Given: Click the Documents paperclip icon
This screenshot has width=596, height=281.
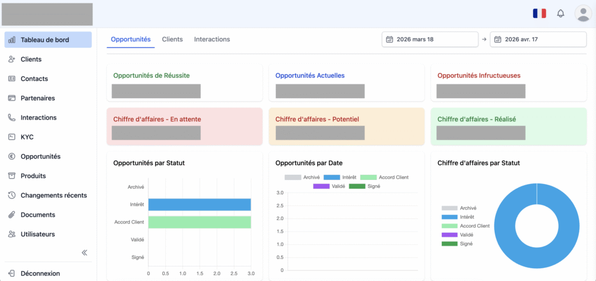Looking at the screenshot, I should pos(12,215).
